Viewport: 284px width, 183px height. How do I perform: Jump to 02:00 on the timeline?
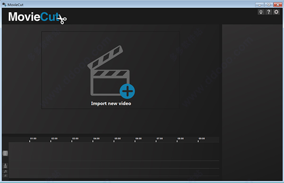[54, 139]
